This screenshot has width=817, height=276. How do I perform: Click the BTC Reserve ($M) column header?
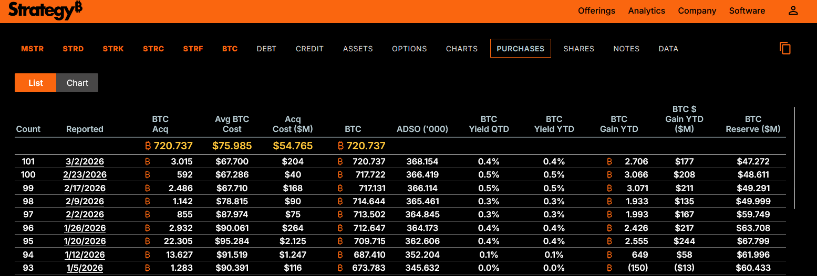click(x=753, y=124)
